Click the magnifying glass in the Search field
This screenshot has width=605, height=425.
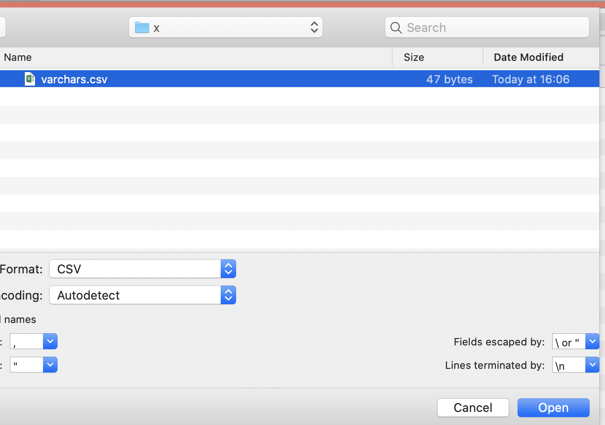tap(396, 28)
